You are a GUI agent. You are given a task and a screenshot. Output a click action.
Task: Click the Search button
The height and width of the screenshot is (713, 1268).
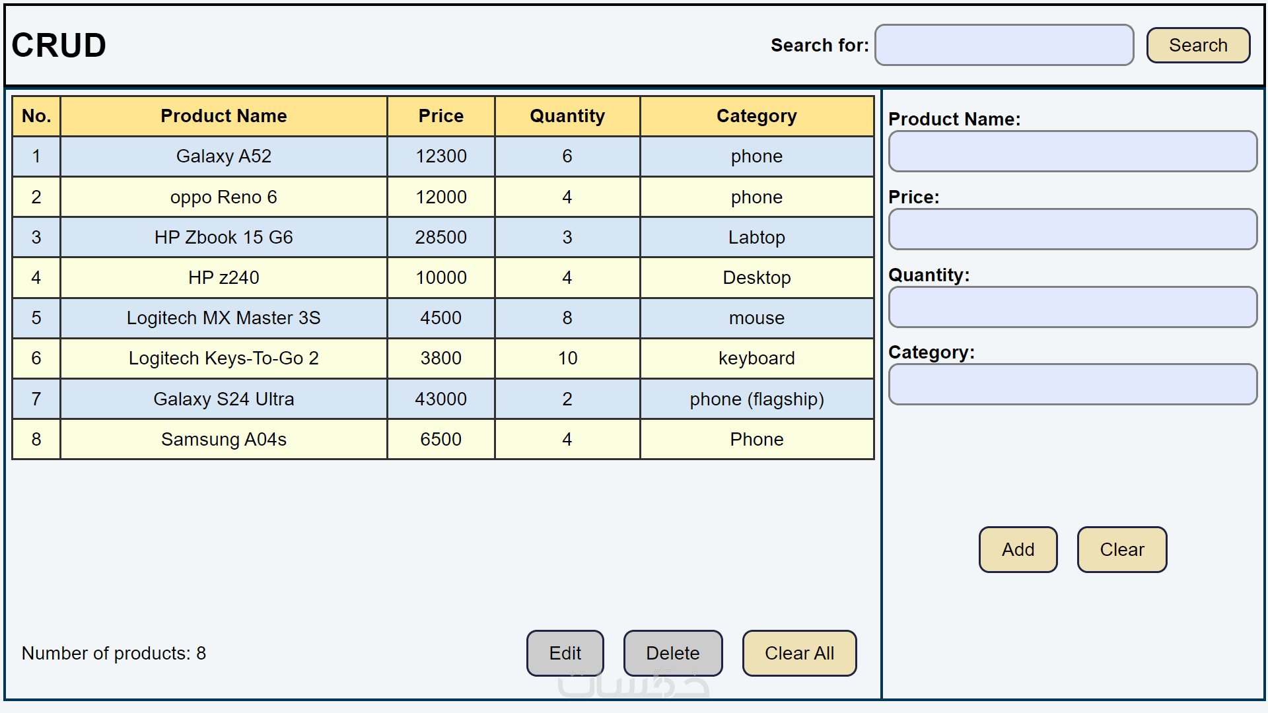click(1197, 46)
